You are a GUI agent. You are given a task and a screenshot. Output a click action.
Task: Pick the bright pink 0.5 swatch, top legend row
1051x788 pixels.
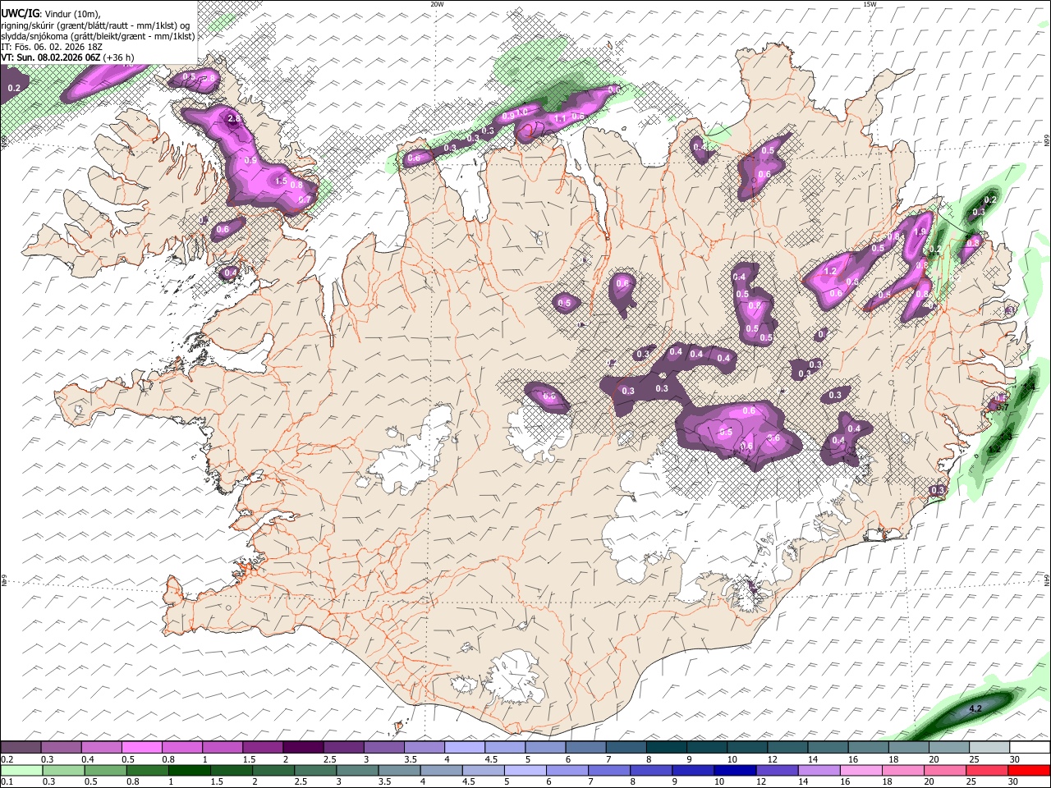[142, 748]
